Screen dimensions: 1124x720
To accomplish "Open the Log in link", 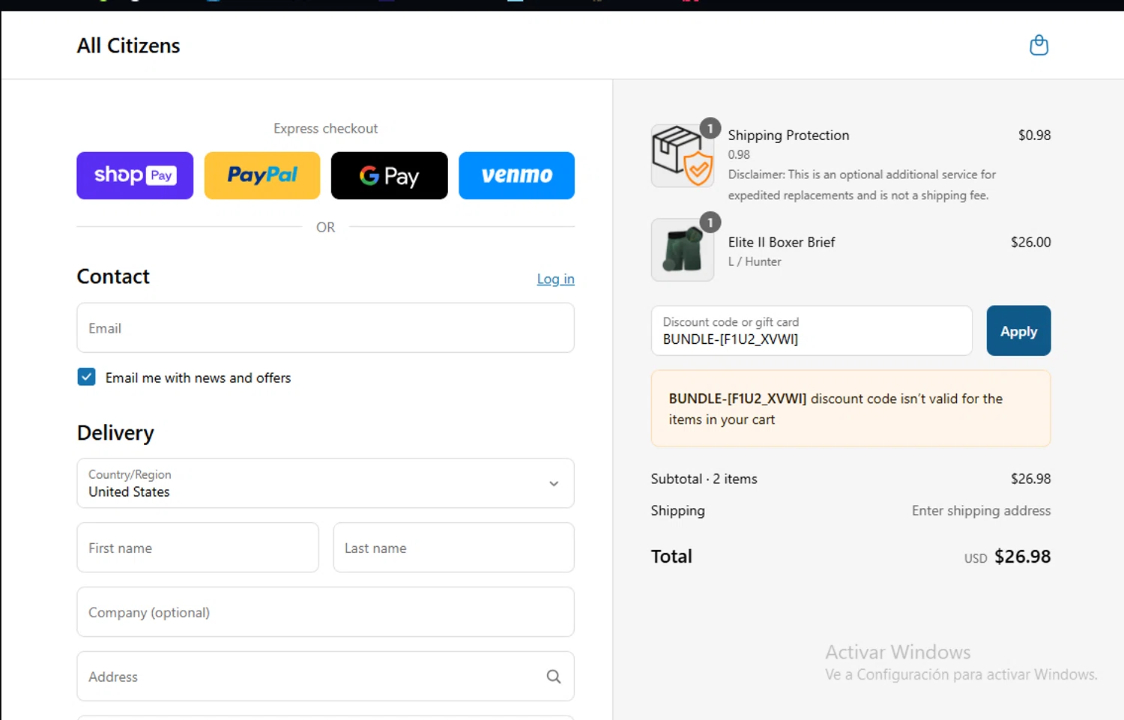I will click(555, 279).
